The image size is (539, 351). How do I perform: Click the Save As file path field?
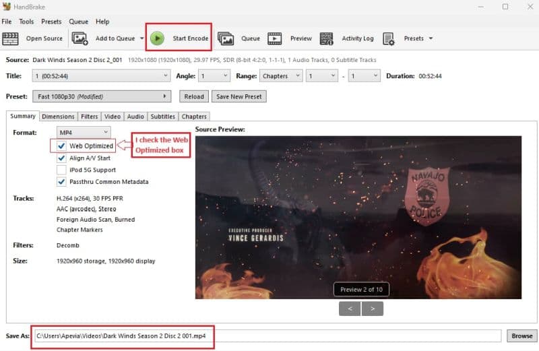(267, 336)
